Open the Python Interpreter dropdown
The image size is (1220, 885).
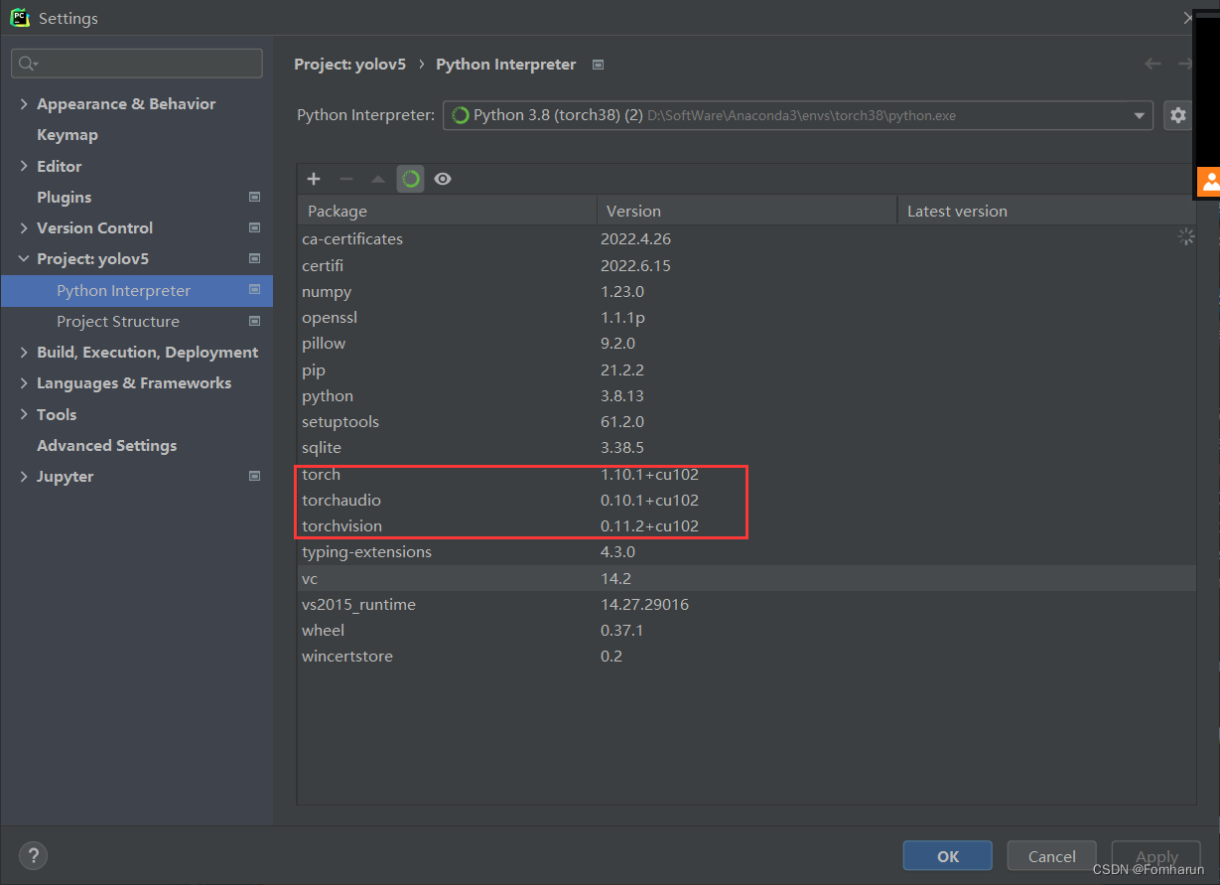click(x=798, y=115)
